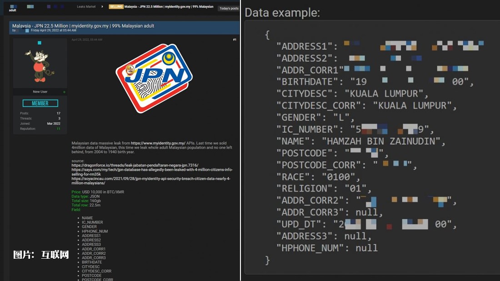Click the "ADDR_CORR3" key in the JSON sample

tap(310, 212)
